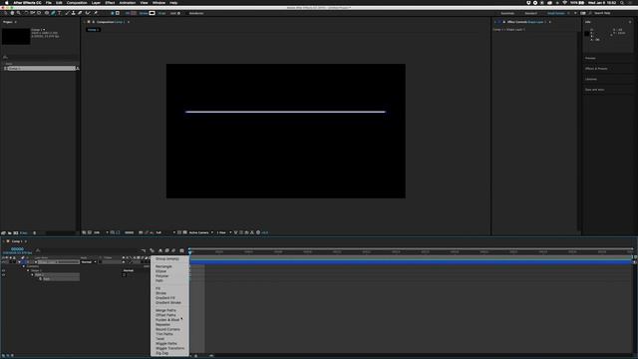
Task: Choose Wiggle Paths from the Add menu
Action: coord(166,343)
